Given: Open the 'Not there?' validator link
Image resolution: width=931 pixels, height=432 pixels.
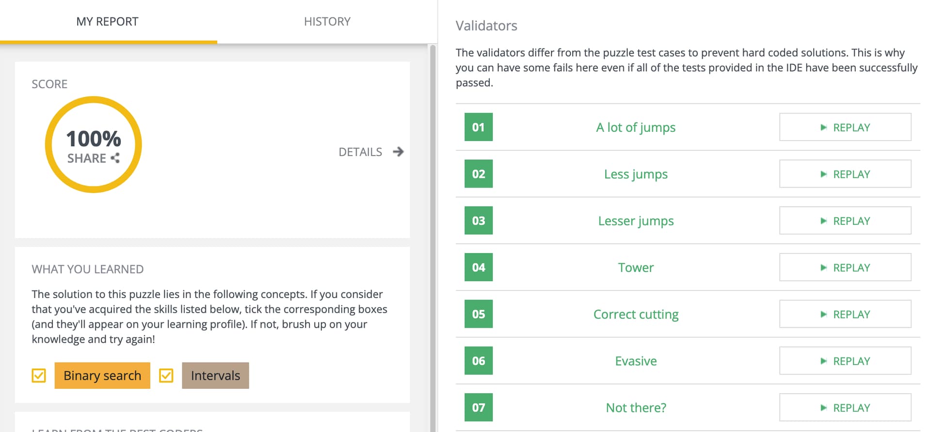Looking at the screenshot, I should tap(636, 408).
